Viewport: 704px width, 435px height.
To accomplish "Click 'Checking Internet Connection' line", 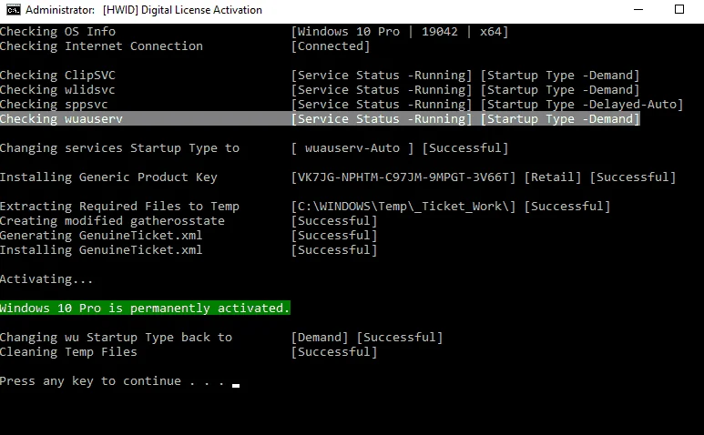I will (101, 46).
